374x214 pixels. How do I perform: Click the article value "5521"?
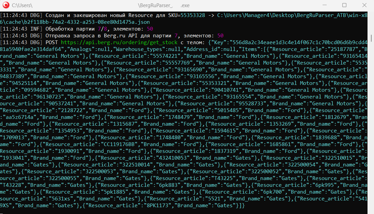click(214, 199)
